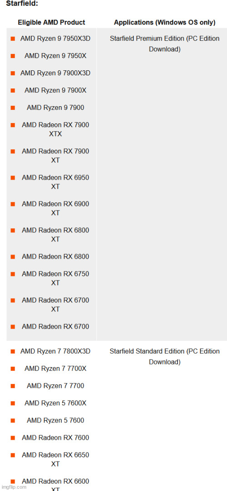This screenshot has width=227, height=491.
Task: Select the Eligible AMD Product column header
Action: coord(51,23)
